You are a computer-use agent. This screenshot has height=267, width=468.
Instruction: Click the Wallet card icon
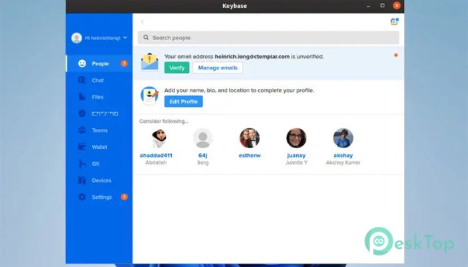pyautogui.click(x=82, y=147)
